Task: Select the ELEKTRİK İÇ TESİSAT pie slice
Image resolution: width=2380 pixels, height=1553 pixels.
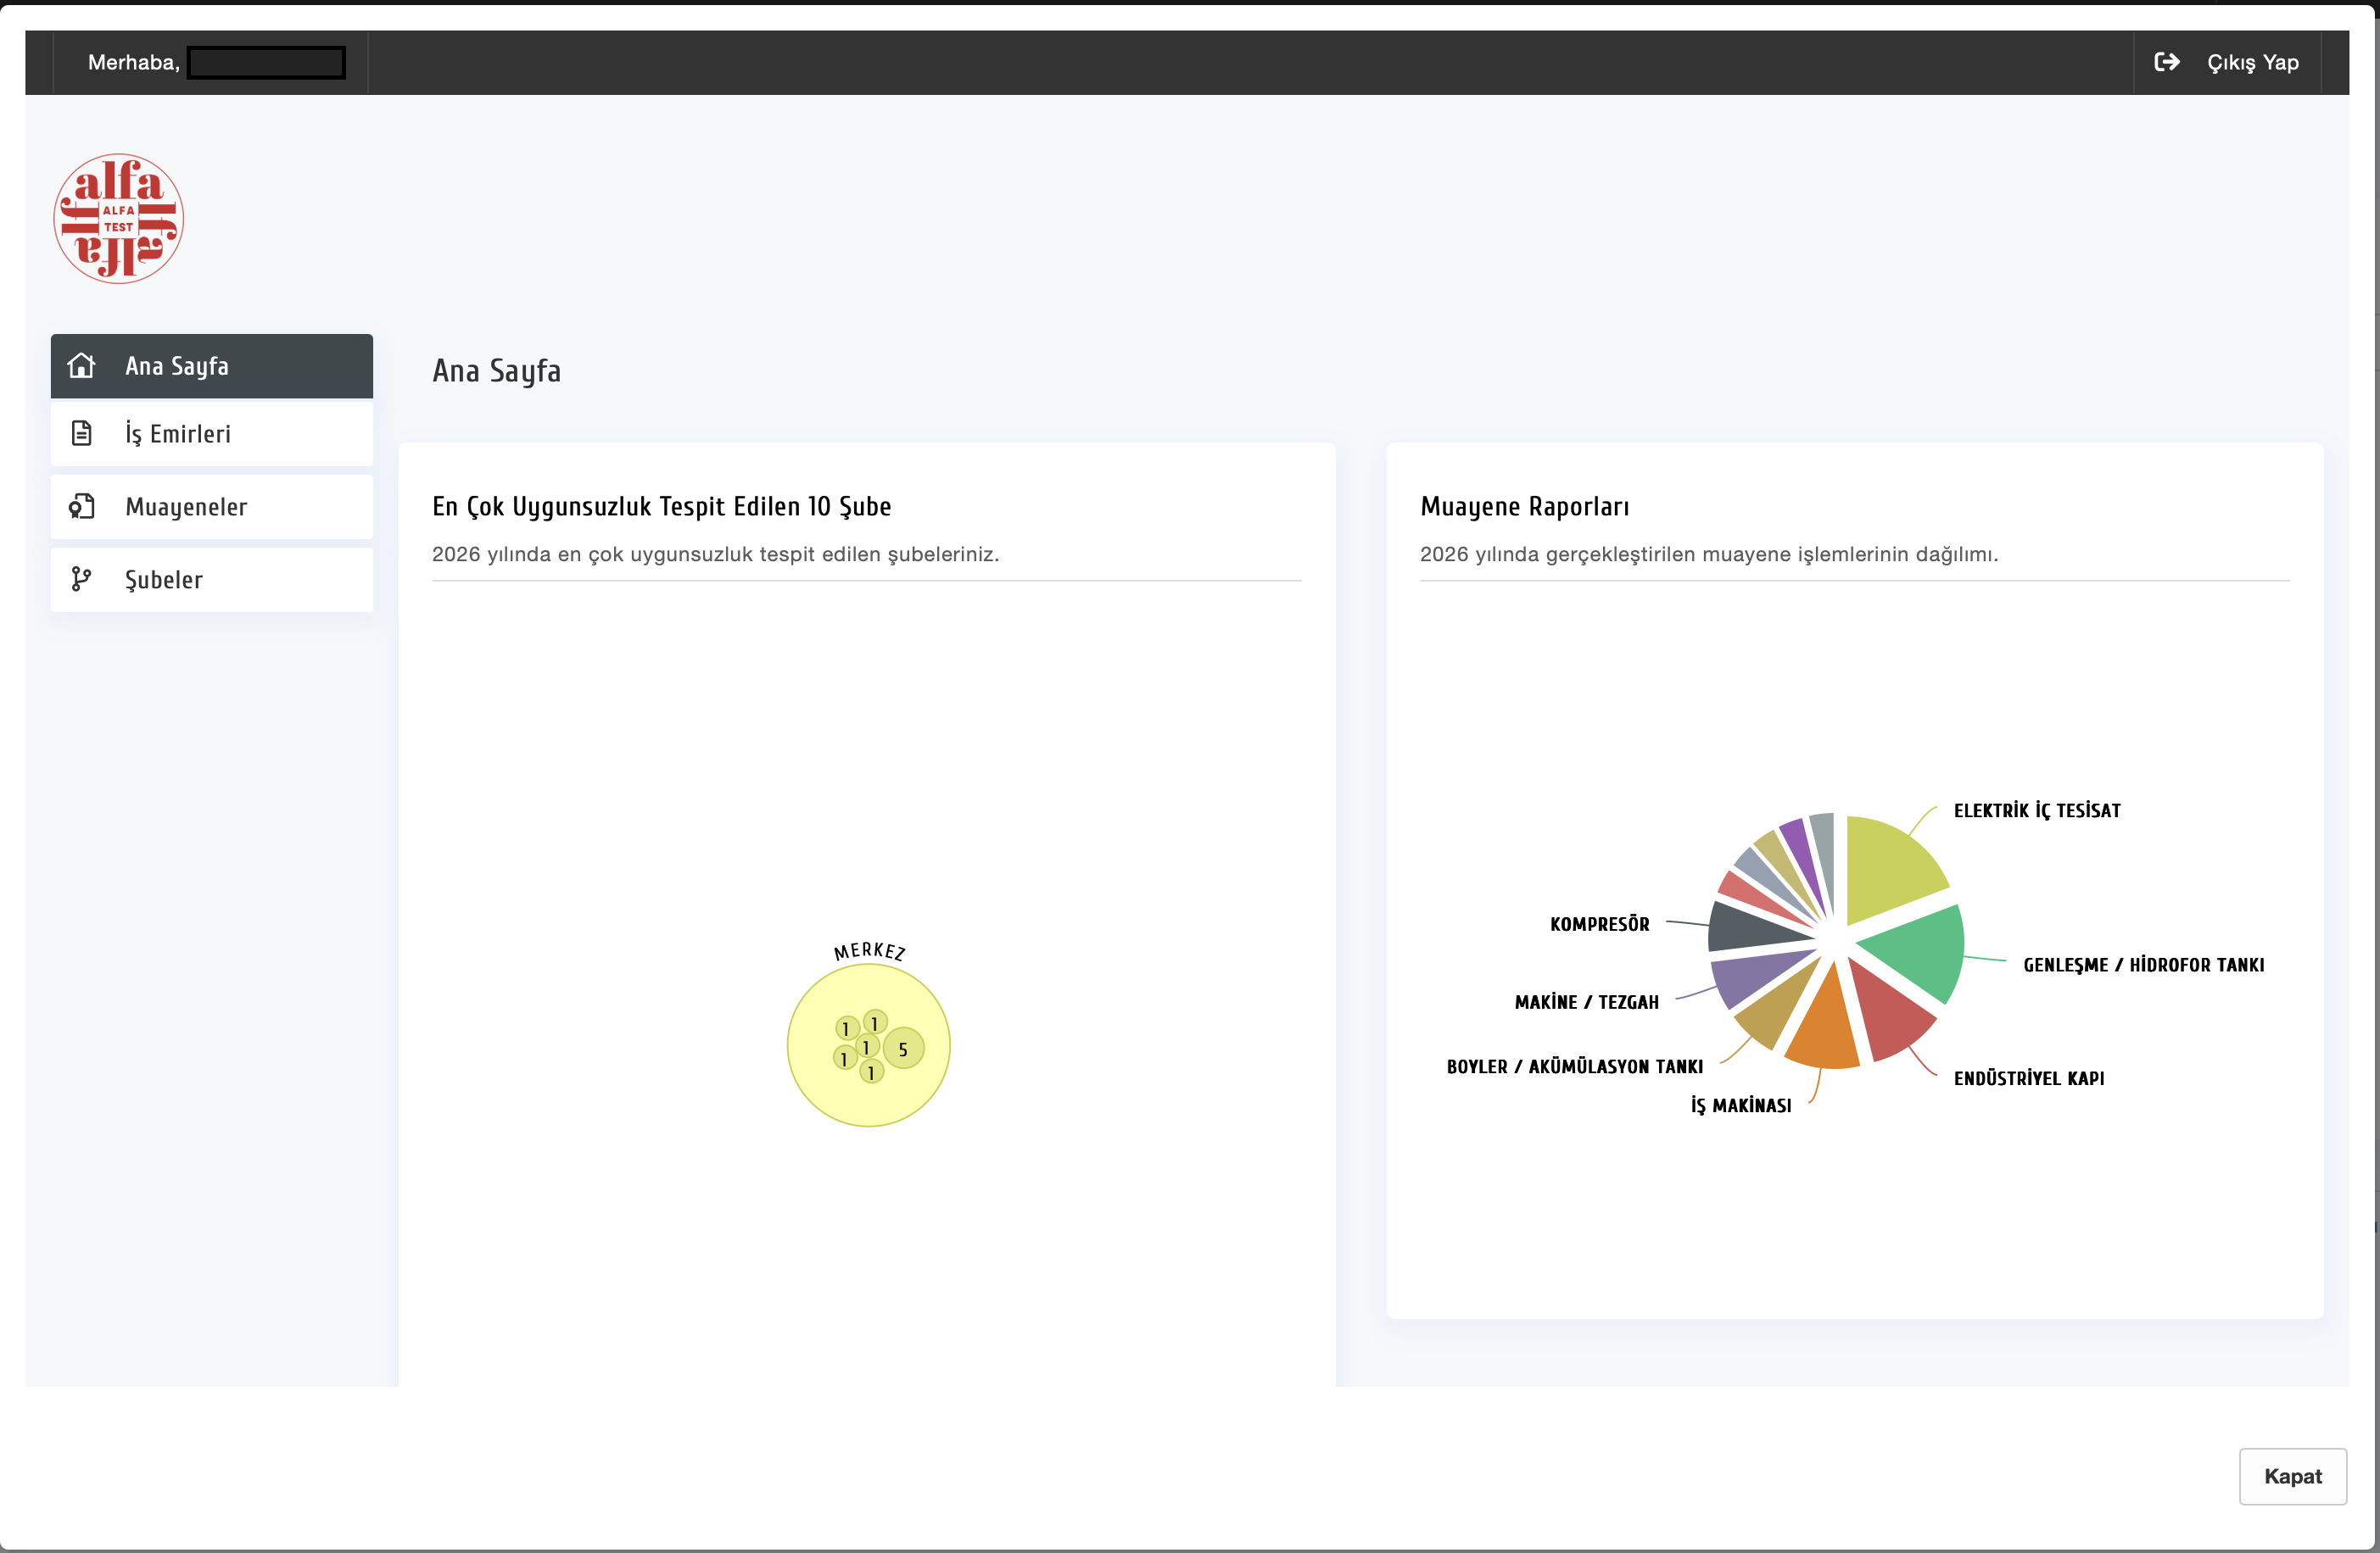Action: tap(1895, 865)
